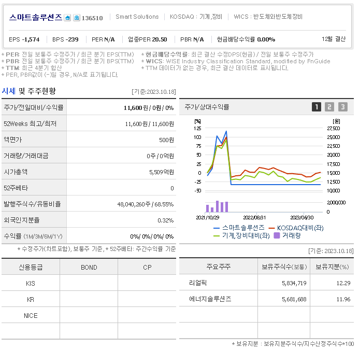The height and width of the screenshot is (349, 359).
Task: Click the 주가/상대수익률 chart title
Action: point(207,107)
